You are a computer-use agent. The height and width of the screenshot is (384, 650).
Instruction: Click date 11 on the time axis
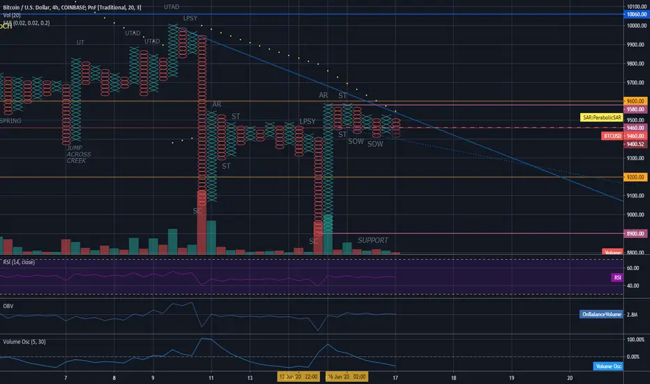tap(211, 378)
